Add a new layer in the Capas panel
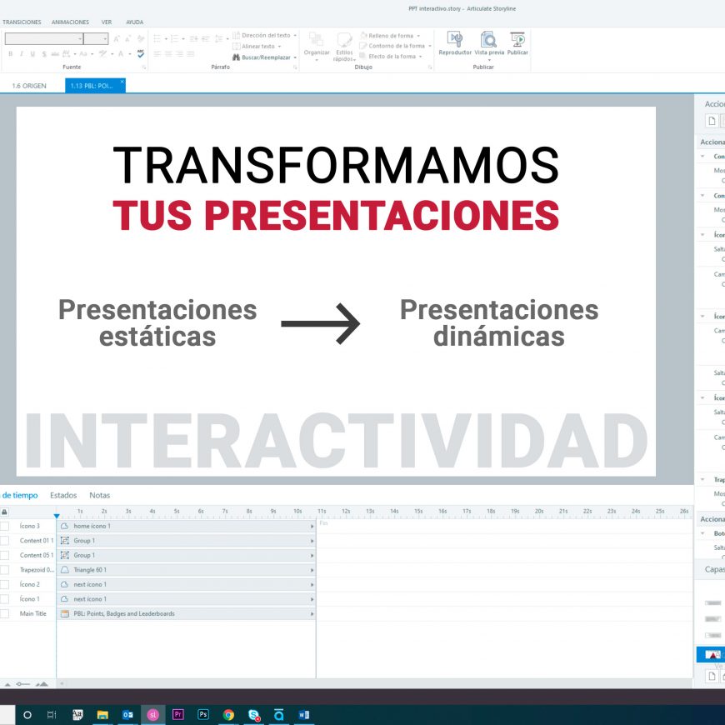The width and height of the screenshot is (725, 725). pyautogui.click(x=712, y=676)
